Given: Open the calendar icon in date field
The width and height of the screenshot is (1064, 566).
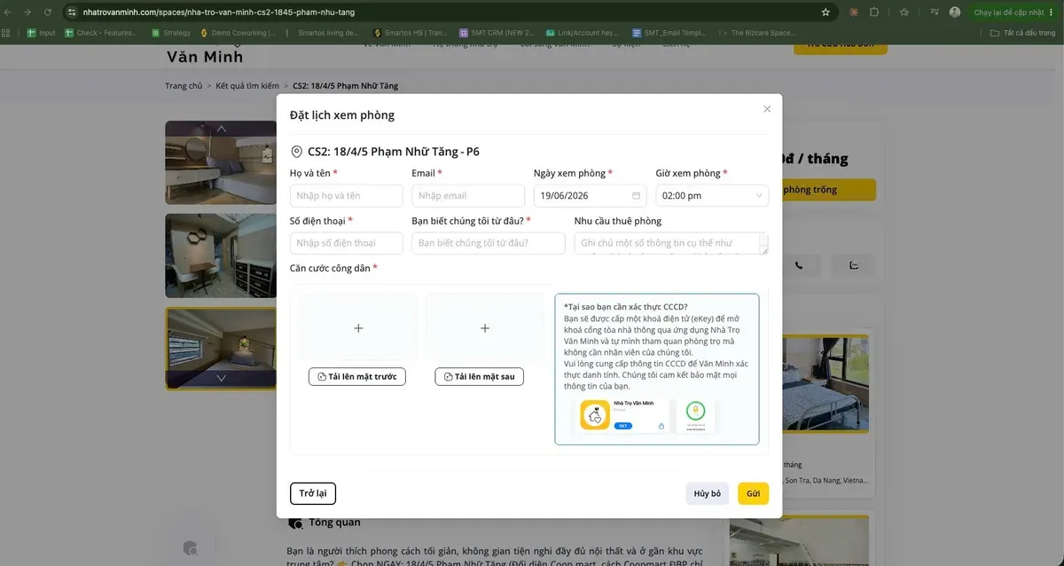Looking at the screenshot, I should point(636,196).
